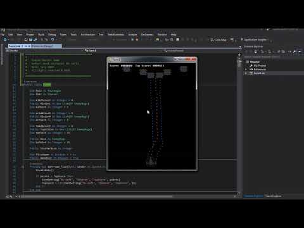304x228 pixels.
Task: Pause debugging with the Break All icon
Action: click(x=132, y=39)
